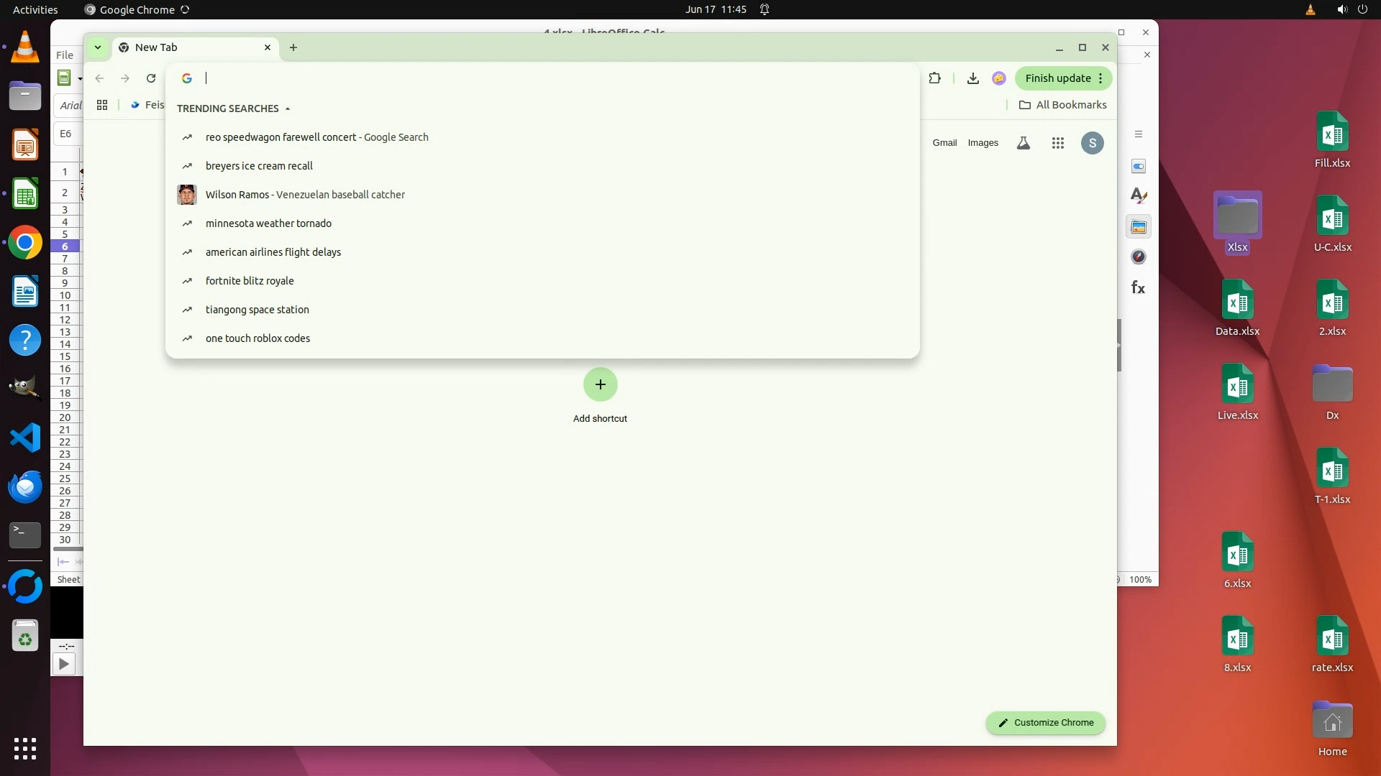Open the Calc sidebar Gallery panel
1381x776 pixels.
(1138, 227)
